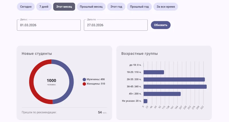Screen dimensions: 229x122
Task: Pick the «Прошлый год» filter
Action: tap(139, 7)
